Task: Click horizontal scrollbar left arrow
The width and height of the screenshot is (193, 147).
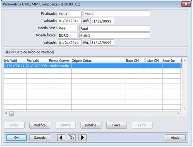Action: pyautogui.click(x=6, y=113)
